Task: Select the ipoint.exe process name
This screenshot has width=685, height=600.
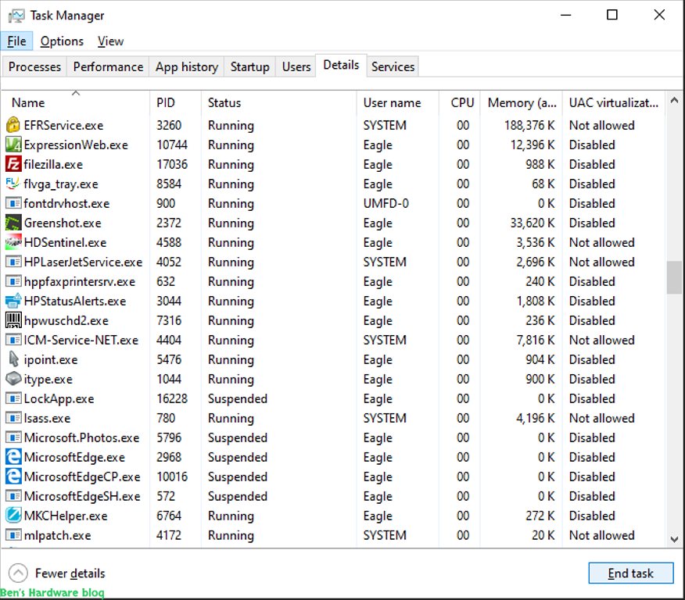Action: [x=51, y=359]
